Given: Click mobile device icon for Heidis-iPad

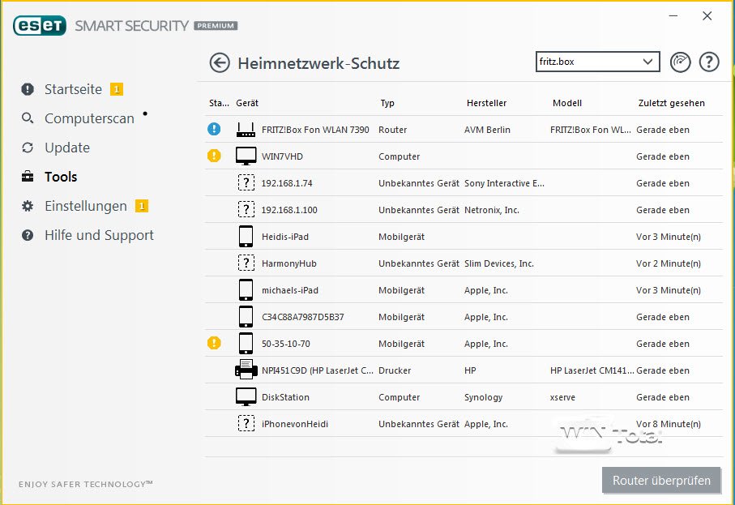Looking at the screenshot, I should coord(246,237).
